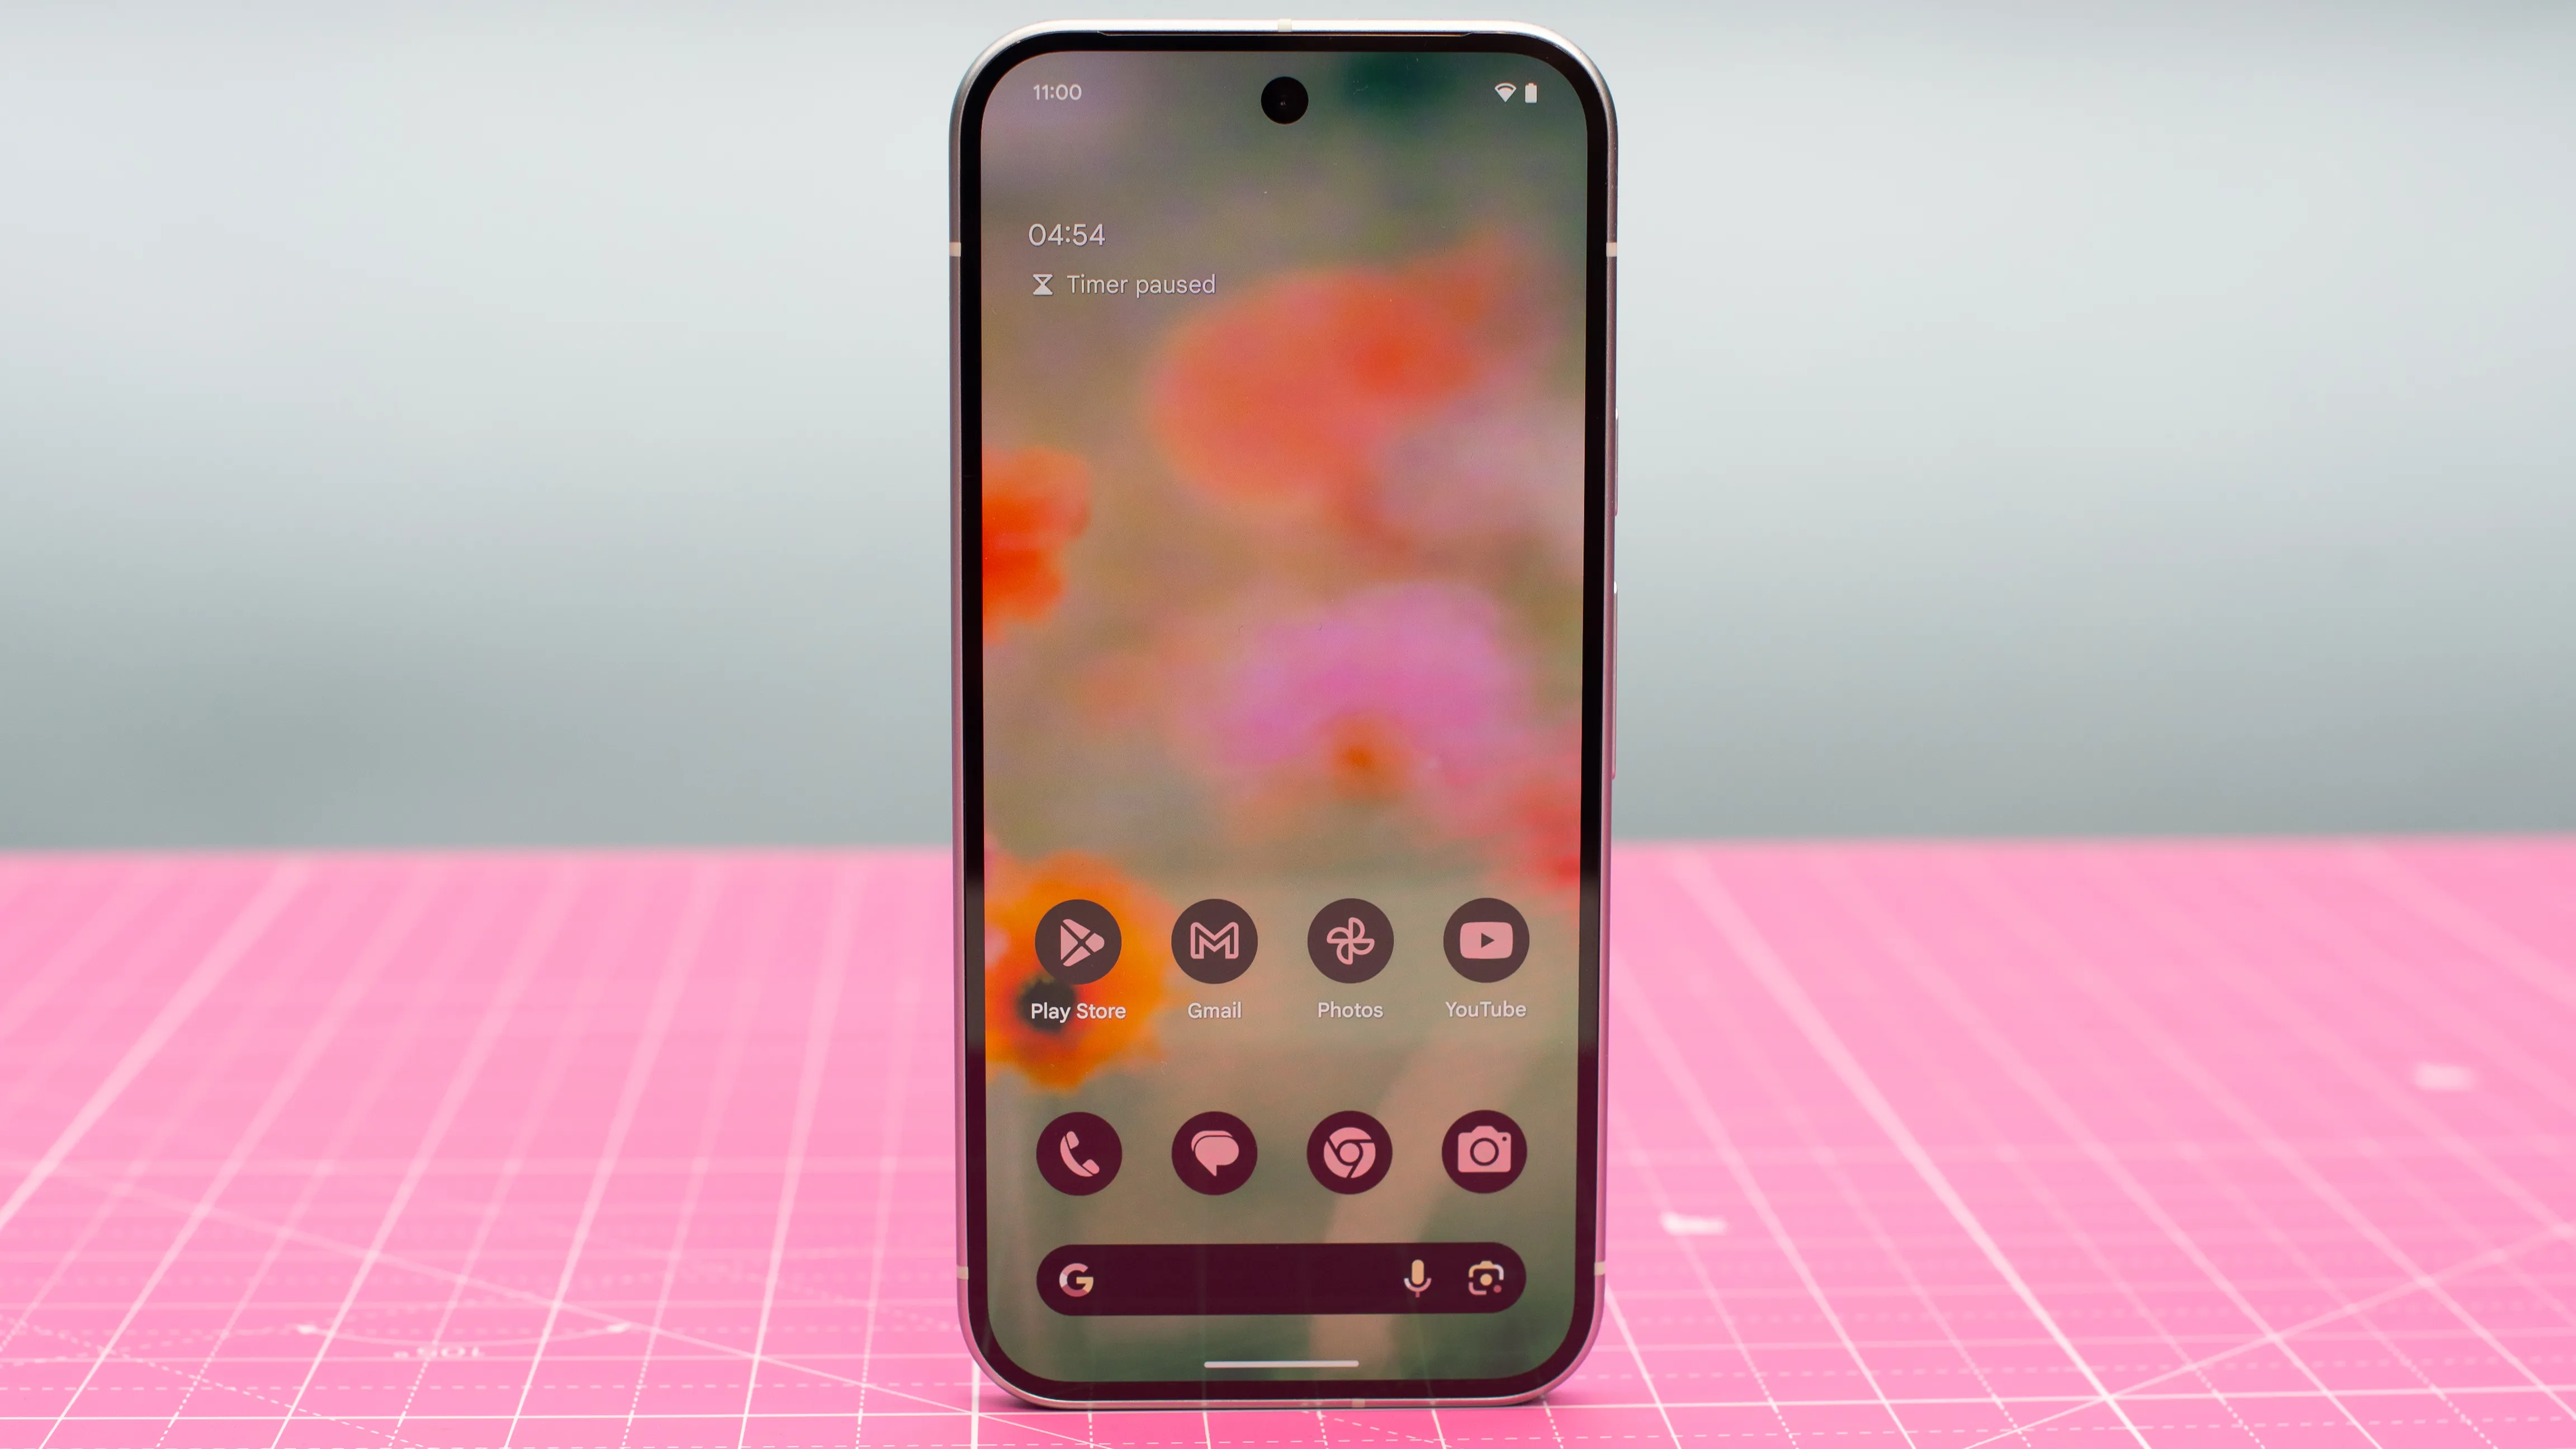Open Google Photos app
The width and height of the screenshot is (2576, 1449).
[x=1348, y=940]
